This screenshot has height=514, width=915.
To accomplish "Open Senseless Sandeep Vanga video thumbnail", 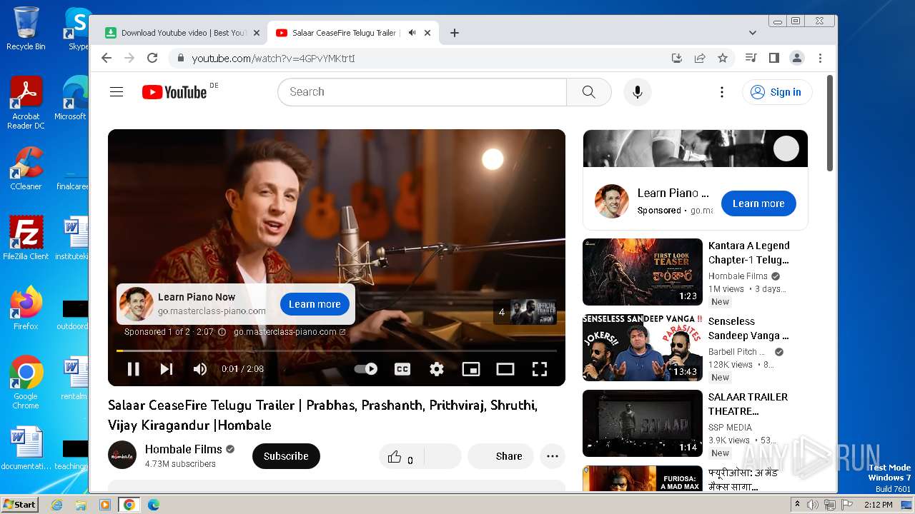I will point(643,348).
